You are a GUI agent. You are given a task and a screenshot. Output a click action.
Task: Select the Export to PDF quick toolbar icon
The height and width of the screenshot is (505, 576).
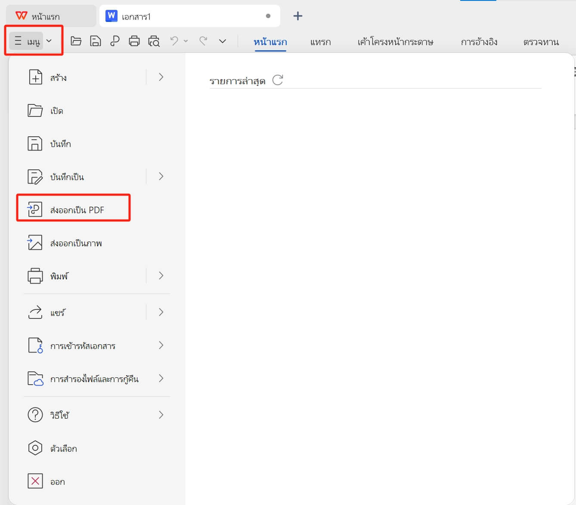(x=115, y=41)
